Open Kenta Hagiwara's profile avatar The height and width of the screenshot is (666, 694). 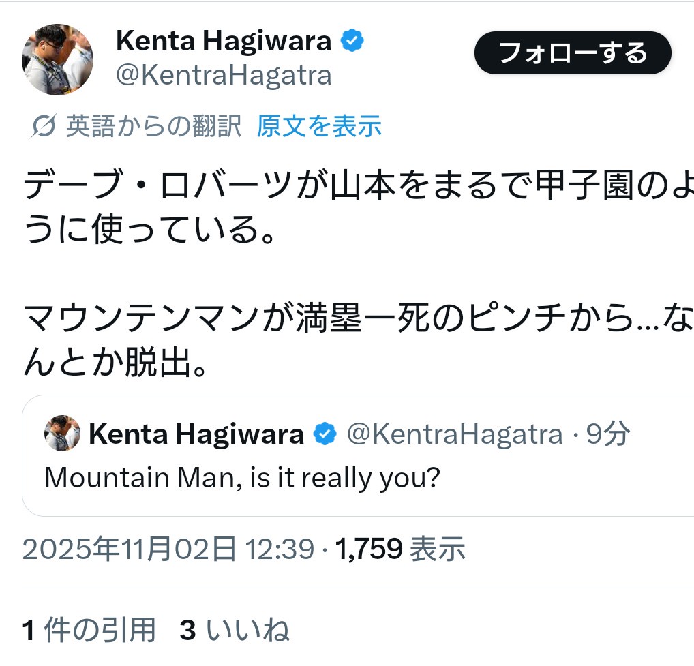57,59
